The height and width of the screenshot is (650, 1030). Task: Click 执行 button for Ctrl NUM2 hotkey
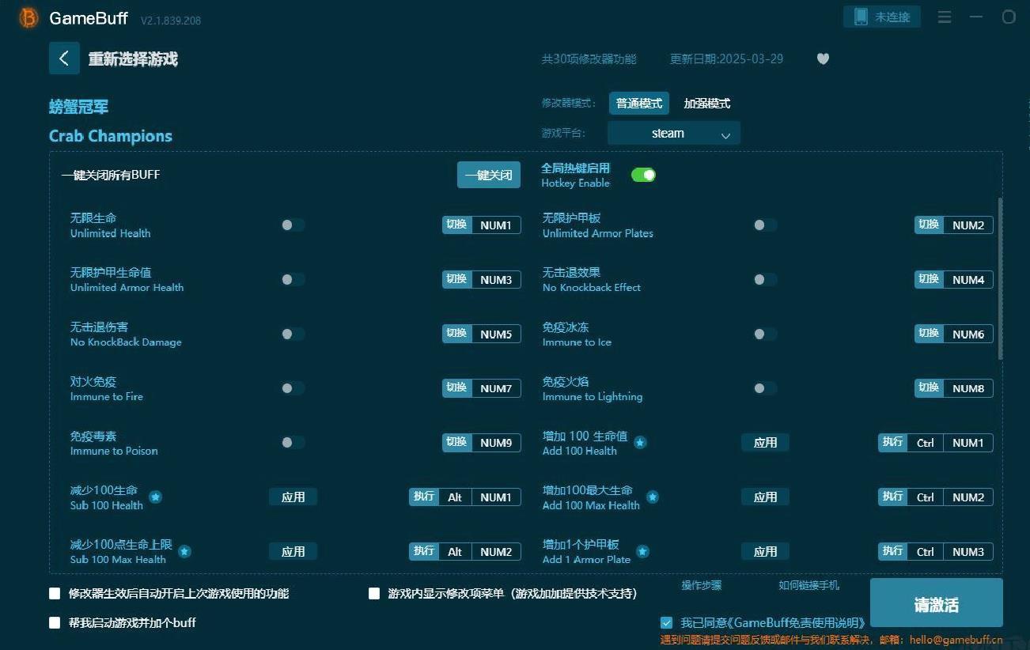click(893, 497)
